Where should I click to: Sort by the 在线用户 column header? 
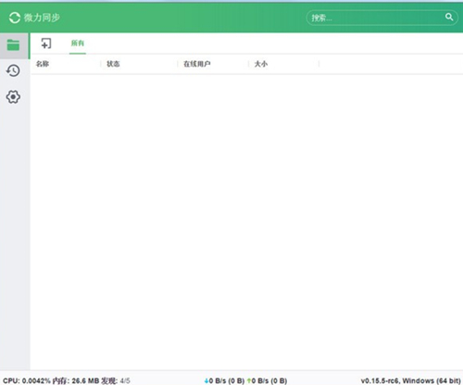pyautogui.click(x=197, y=64)
